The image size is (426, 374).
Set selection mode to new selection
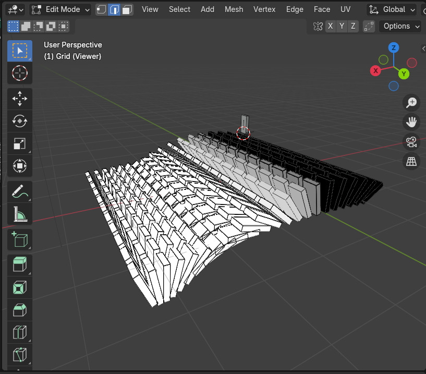pyautogui.click(x=14, y=27)
